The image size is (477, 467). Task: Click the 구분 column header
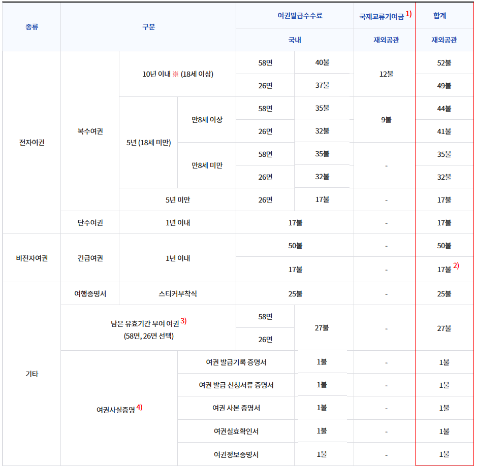pyautogui.click(x=148, y=27)
